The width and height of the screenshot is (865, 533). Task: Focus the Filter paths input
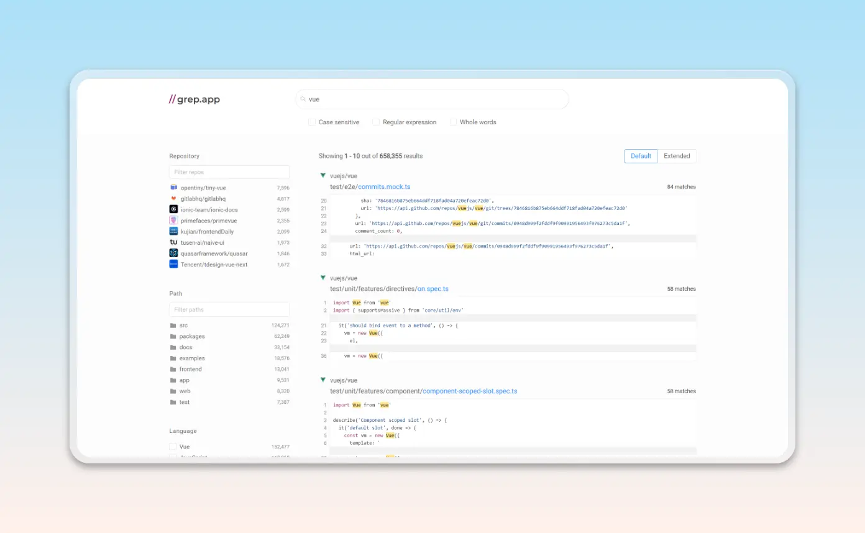click(x=229, y=309)
